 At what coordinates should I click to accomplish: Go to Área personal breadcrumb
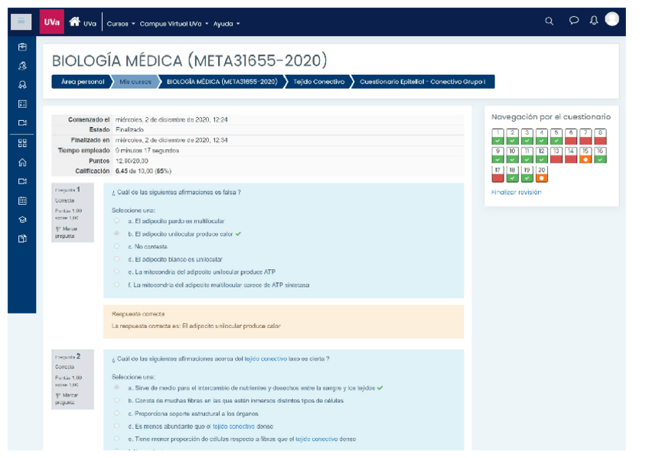tap(82, 82)
